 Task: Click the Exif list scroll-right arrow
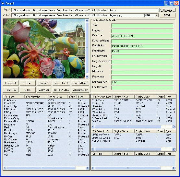coord(88,168)
